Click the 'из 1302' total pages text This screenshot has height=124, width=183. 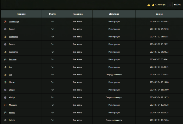177,4
